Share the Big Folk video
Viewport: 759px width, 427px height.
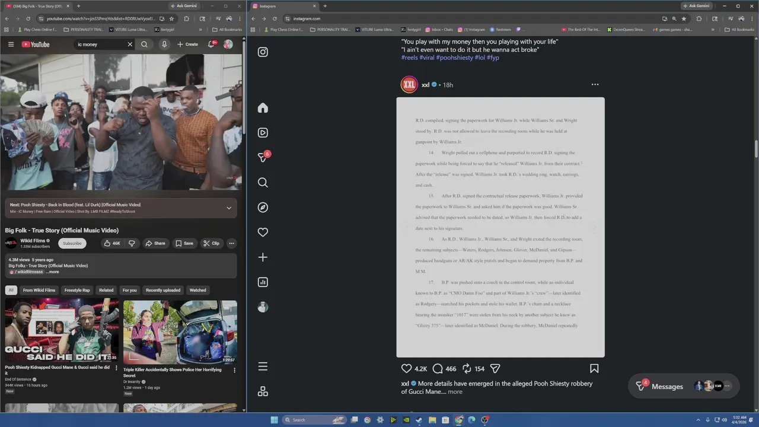[x=155, y=243]
